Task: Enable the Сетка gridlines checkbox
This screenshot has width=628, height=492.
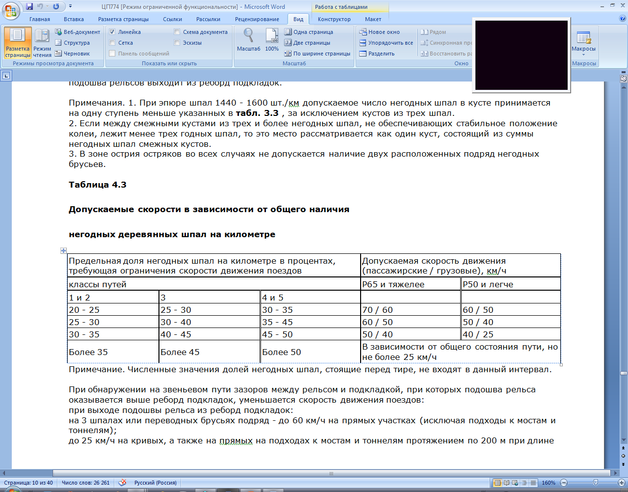Action: click(x=112, y=43)
